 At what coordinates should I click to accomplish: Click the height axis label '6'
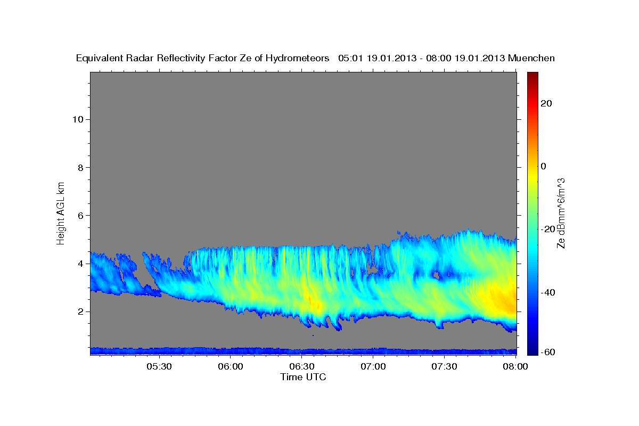click(80, 215)
